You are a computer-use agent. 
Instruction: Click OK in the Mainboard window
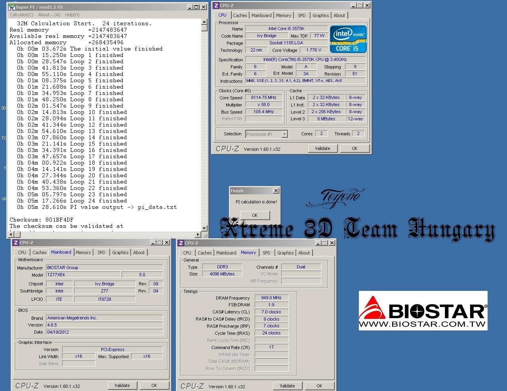pyautogui.click(x=154, y=385)
